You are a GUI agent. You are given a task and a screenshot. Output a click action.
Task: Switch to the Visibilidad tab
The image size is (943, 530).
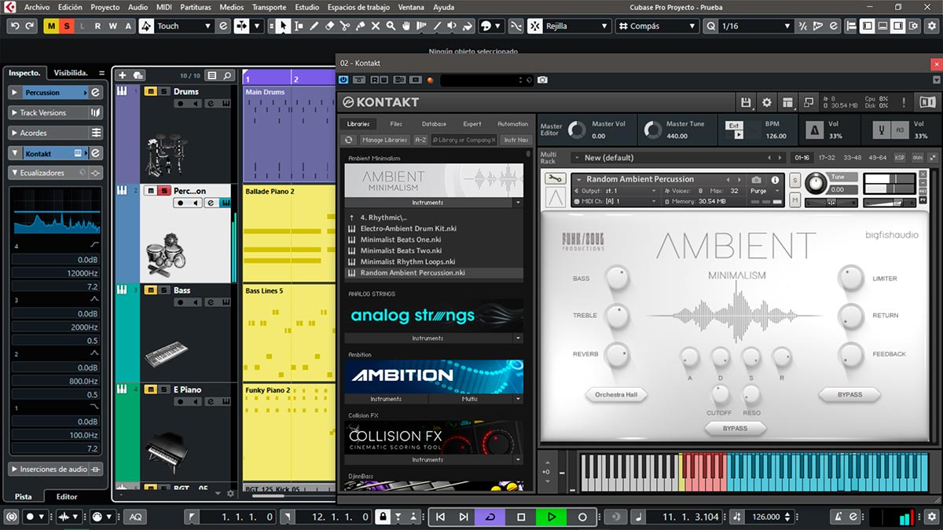tap(71, 73)
